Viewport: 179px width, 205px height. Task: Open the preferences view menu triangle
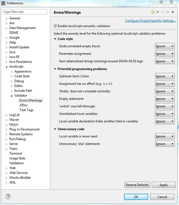173,12
